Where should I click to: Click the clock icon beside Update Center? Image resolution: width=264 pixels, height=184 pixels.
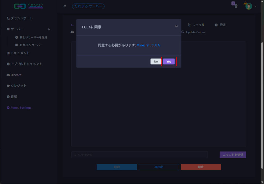pyautogui.click(x=183, y=32)
